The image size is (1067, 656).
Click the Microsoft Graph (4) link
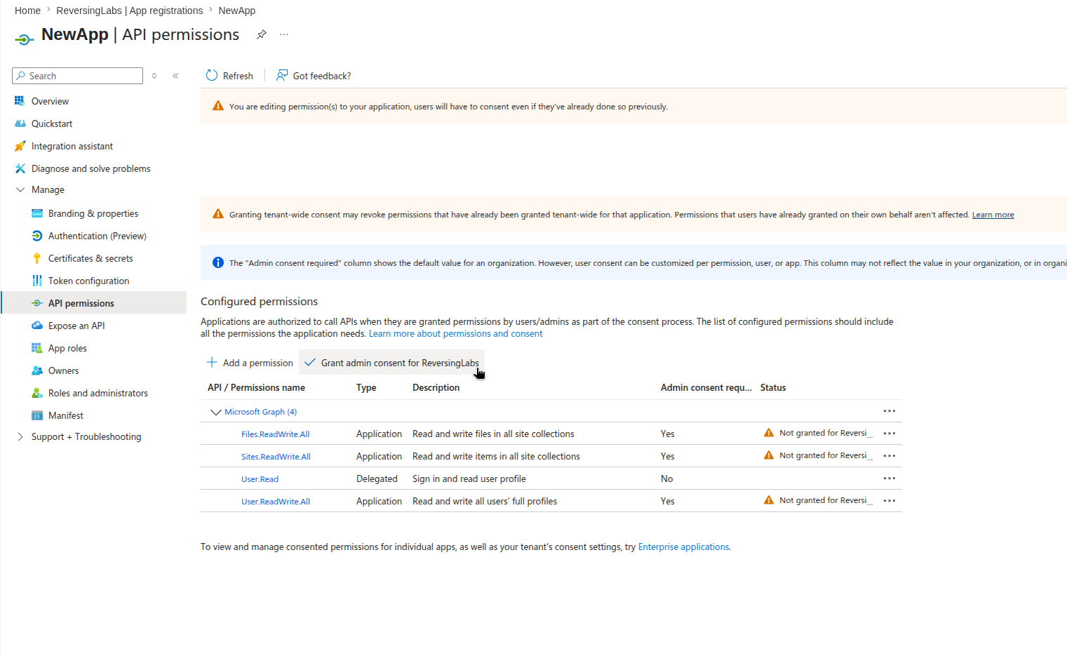(x=261, y=412)
